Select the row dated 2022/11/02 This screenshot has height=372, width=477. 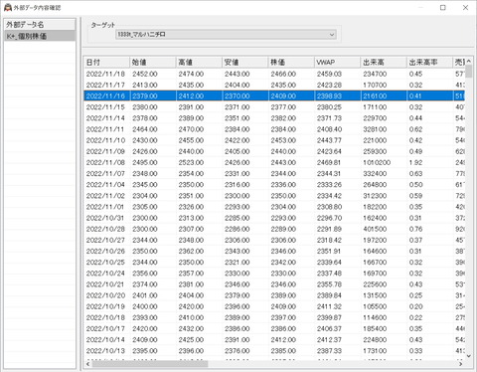tap(274, 196)
